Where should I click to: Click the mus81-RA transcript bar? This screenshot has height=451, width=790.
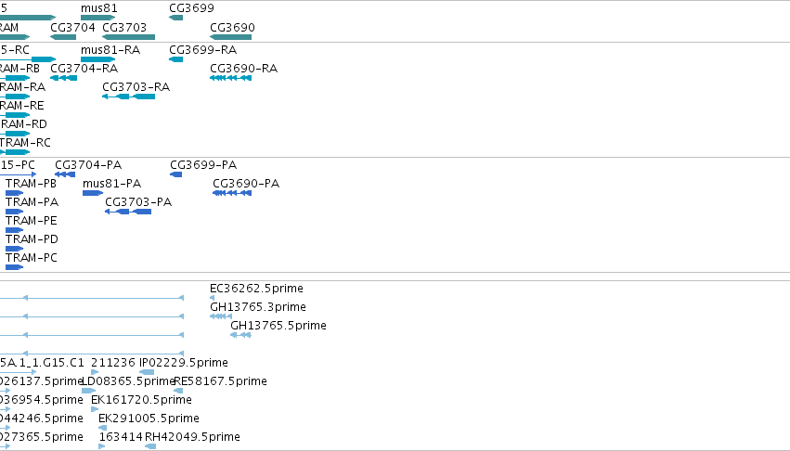click(98, 59)
